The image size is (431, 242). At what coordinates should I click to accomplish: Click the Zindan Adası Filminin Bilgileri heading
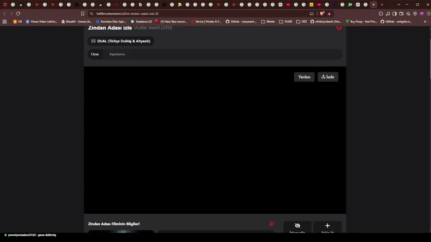114,224
